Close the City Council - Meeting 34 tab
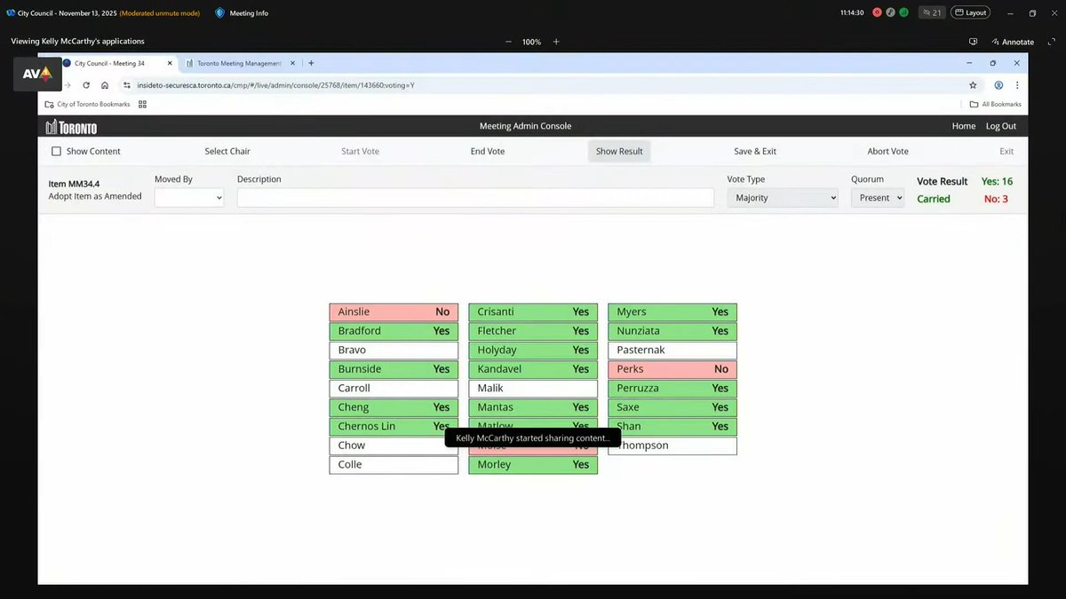 (169, 63)
